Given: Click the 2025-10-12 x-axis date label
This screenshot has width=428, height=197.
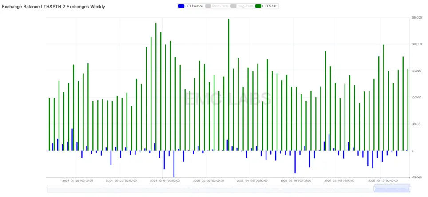Looking at the screenshot, I should tap(382, 181).
